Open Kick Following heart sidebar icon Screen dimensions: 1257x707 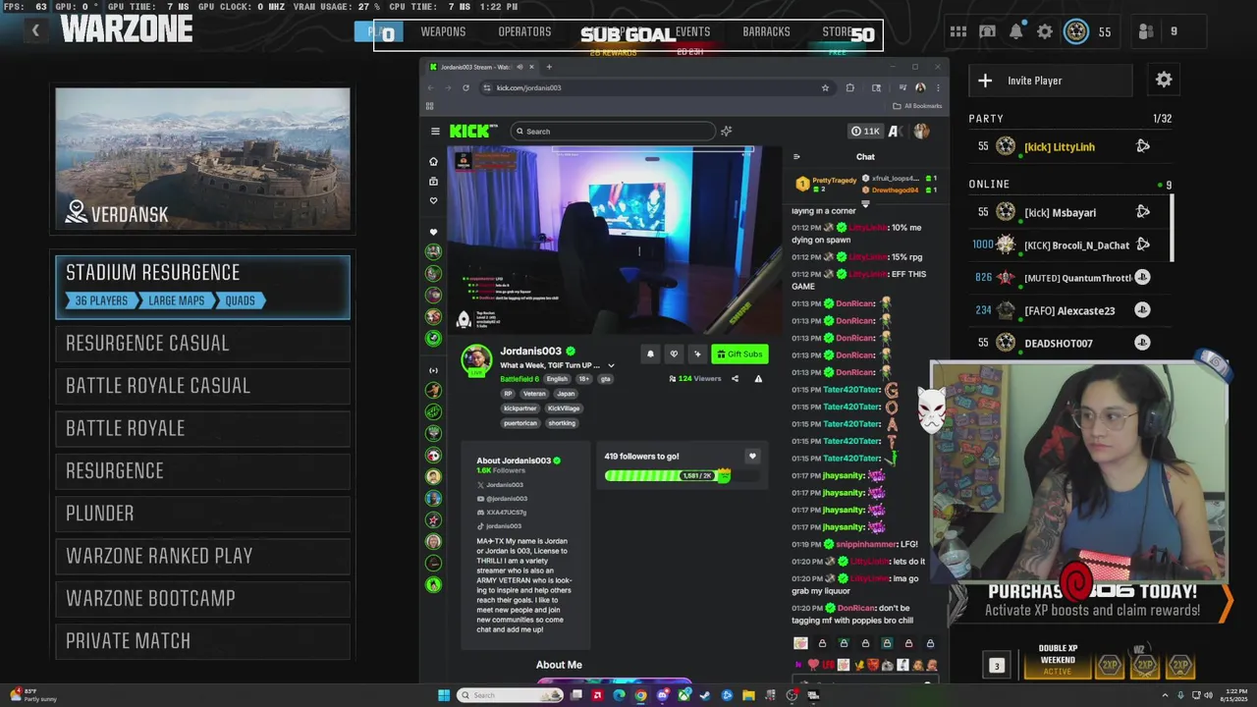[x=433, y=200]
